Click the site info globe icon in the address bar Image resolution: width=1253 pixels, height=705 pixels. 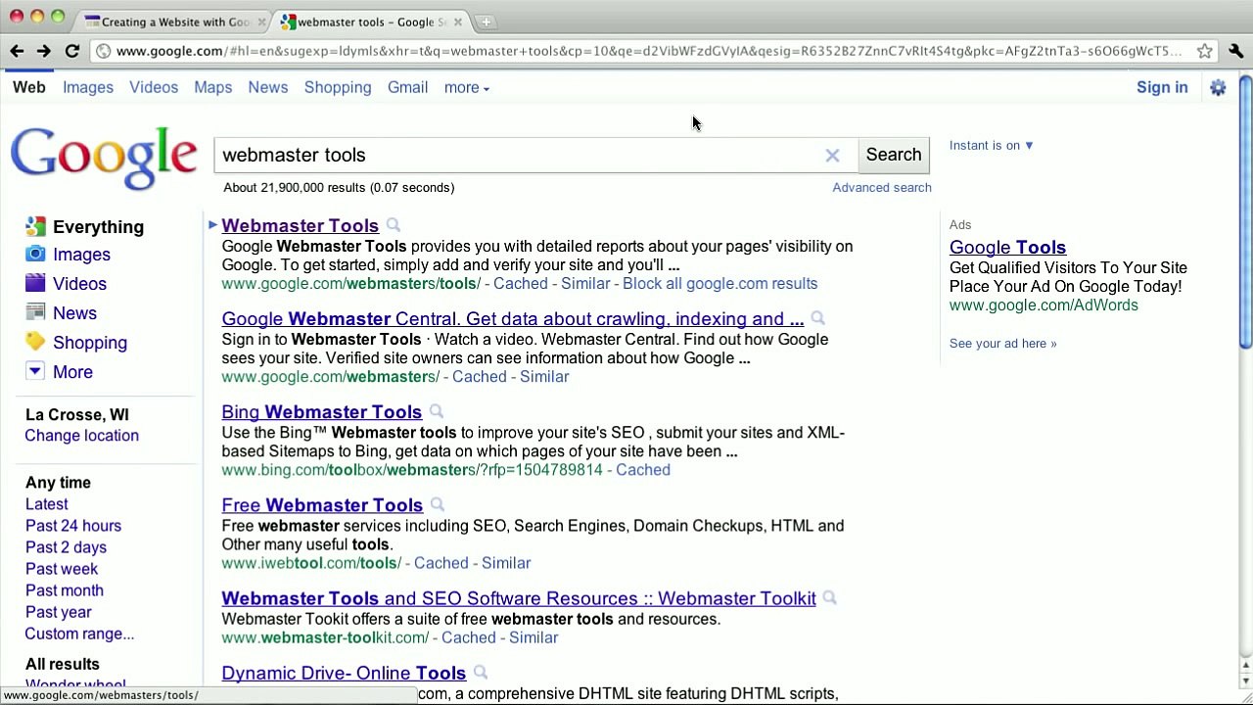[103, 51]
